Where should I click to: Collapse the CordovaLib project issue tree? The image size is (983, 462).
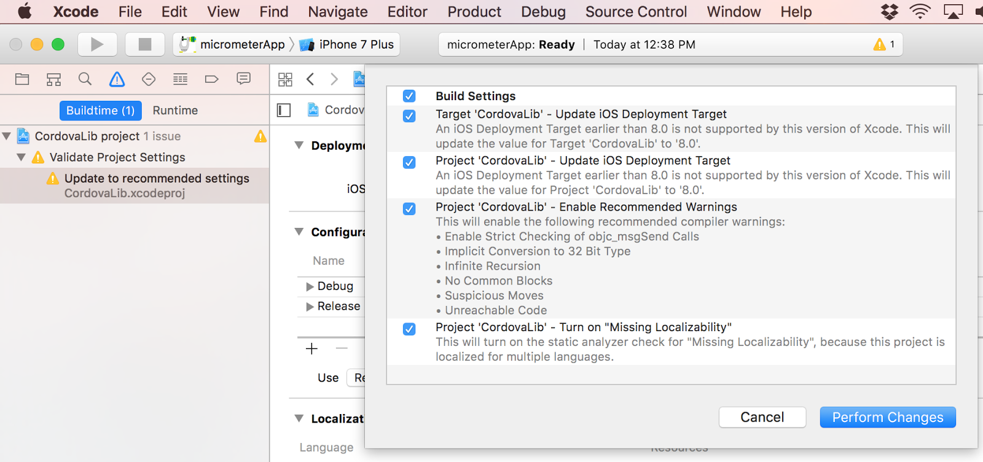pyautogui.click(x=7, y=136)
